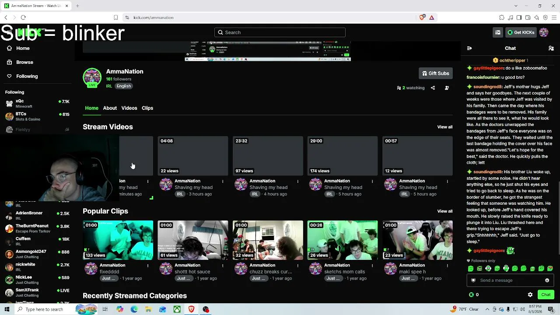Open the Windows notification center

[x=551, y=309]
